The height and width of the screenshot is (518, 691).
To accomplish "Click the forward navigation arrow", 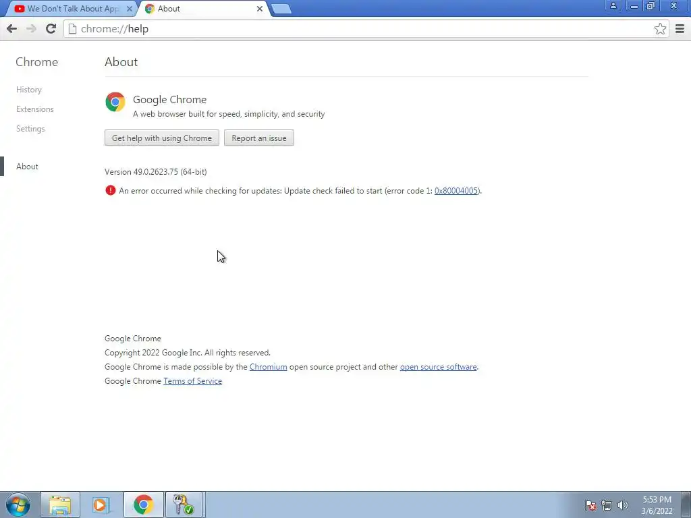I will coord(31,28).
